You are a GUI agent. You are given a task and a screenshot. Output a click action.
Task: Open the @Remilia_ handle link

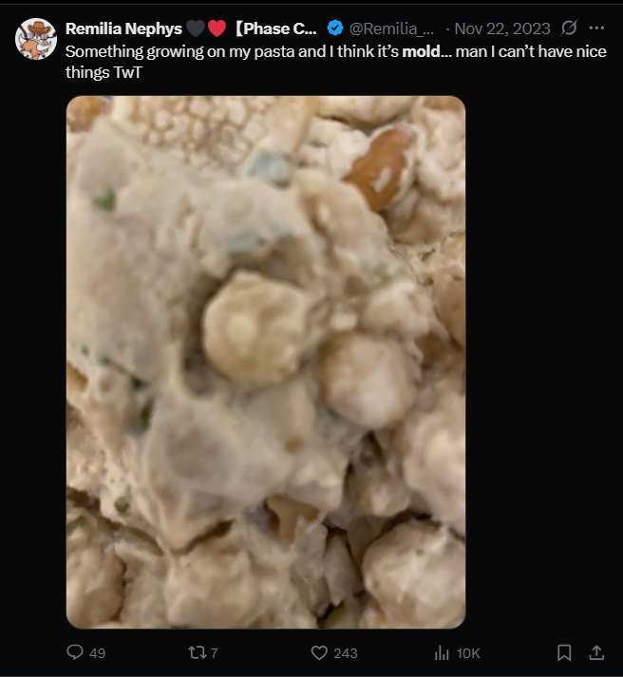[391, 28]
